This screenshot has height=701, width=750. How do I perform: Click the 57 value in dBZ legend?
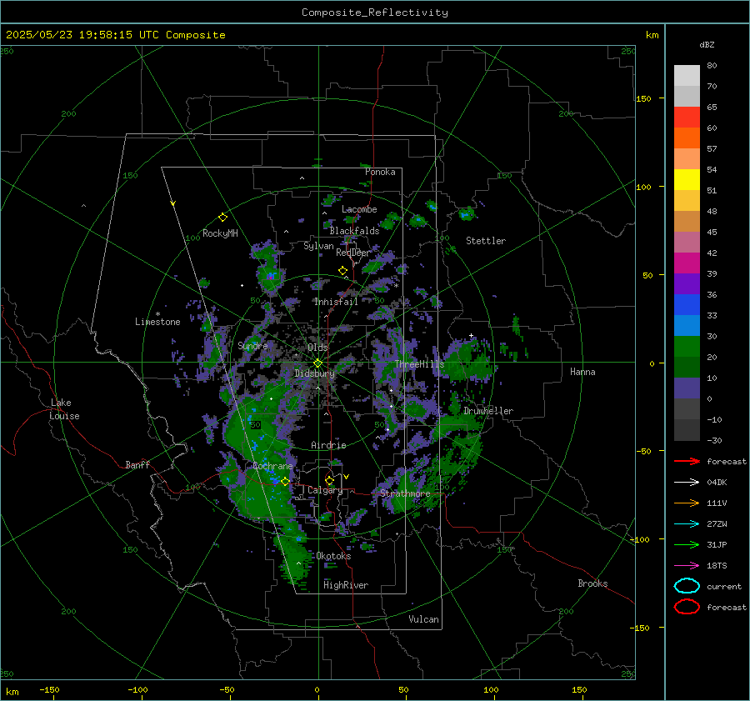[x=712, y=149]
